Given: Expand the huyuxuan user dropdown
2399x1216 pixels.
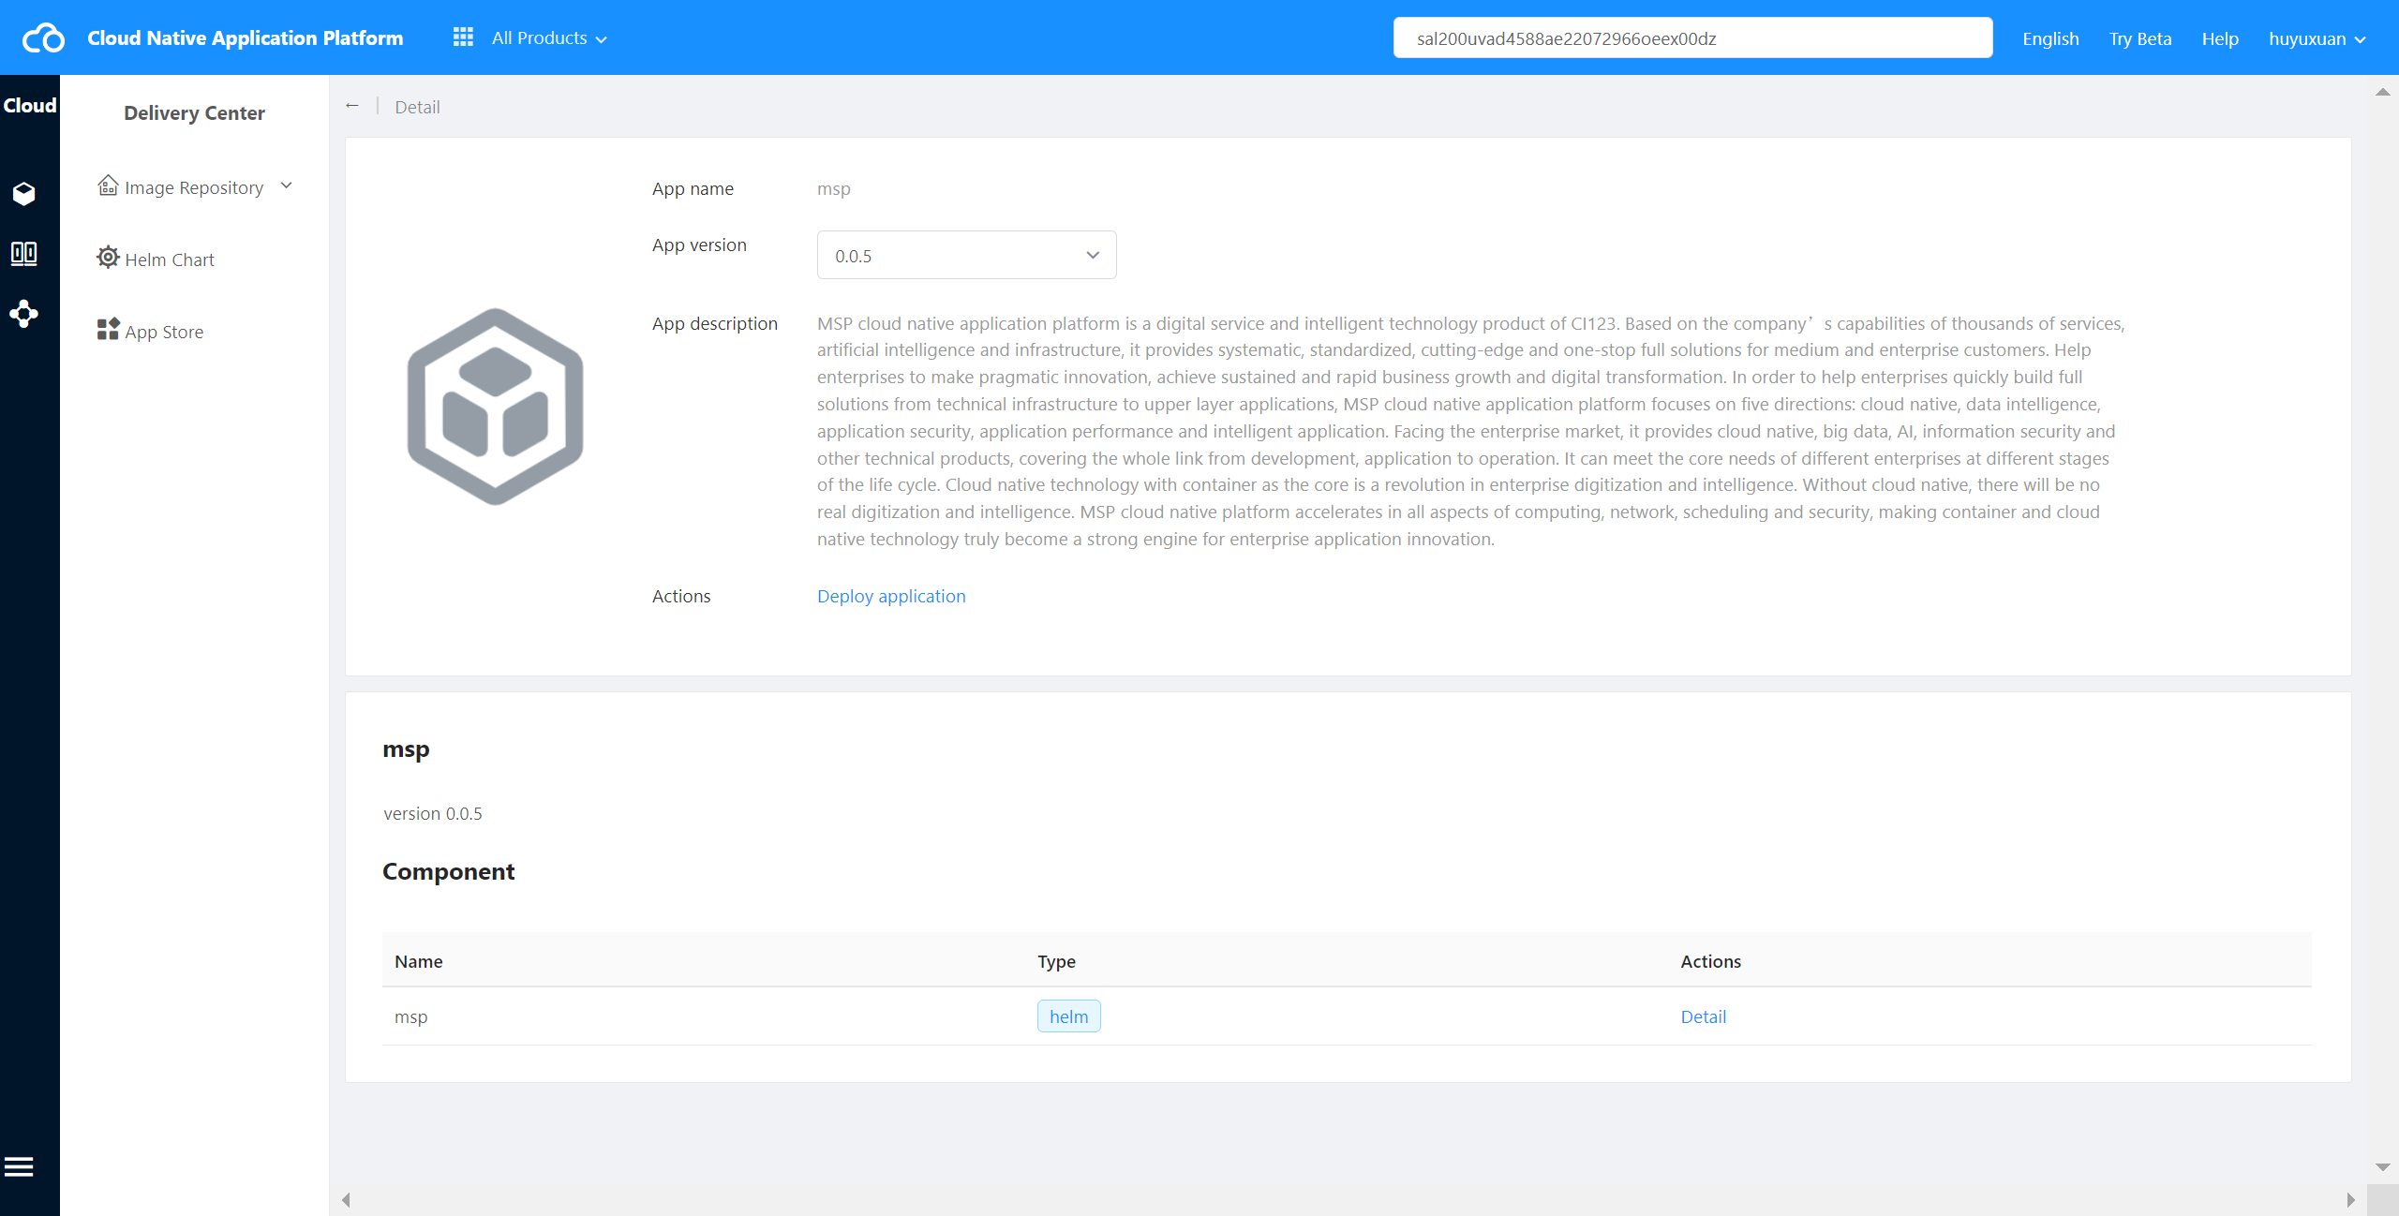Looking at the screenshot, I should tap(2317, 38).
